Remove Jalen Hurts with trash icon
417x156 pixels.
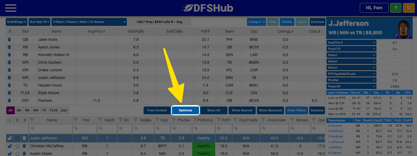tap(10, 39)
